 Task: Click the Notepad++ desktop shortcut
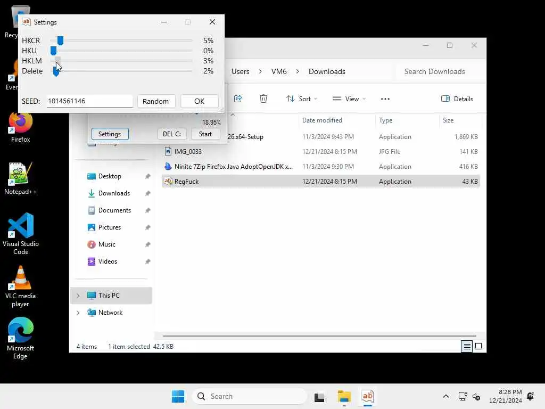21,179
